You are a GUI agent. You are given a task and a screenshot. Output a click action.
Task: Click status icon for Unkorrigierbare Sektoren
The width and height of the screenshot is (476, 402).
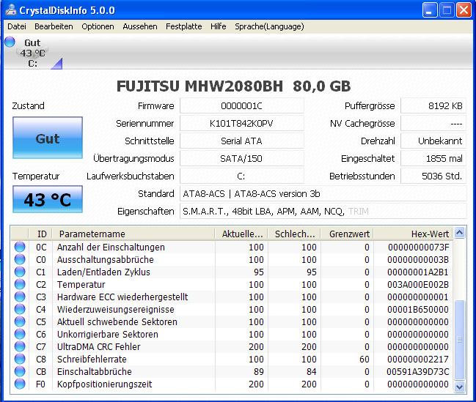[20, 334]
